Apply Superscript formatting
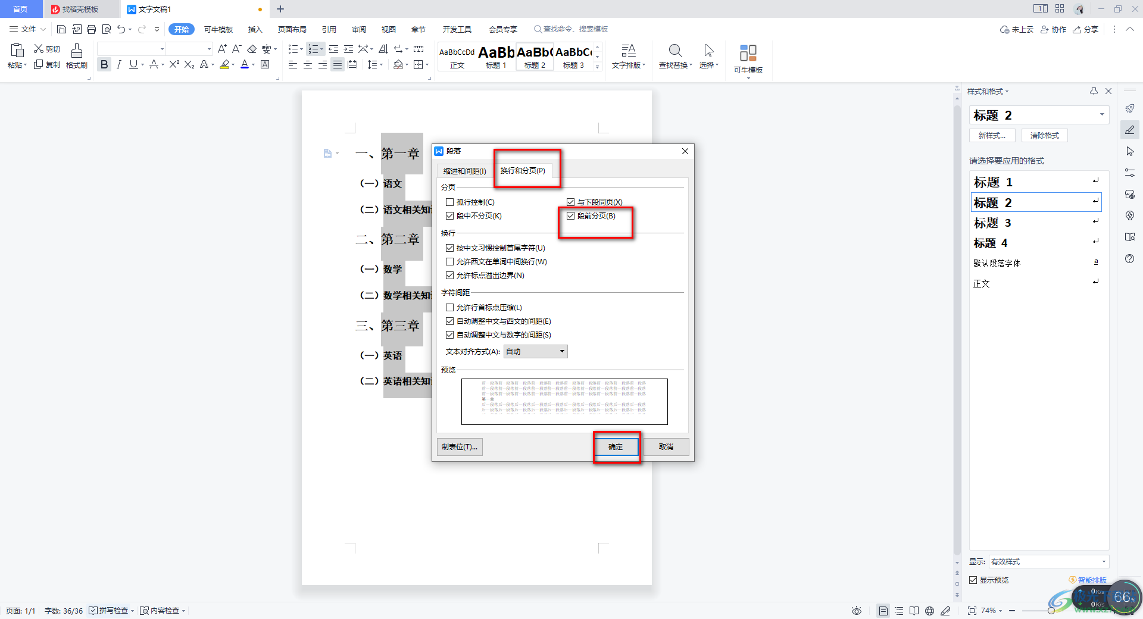 click(174, 64)
